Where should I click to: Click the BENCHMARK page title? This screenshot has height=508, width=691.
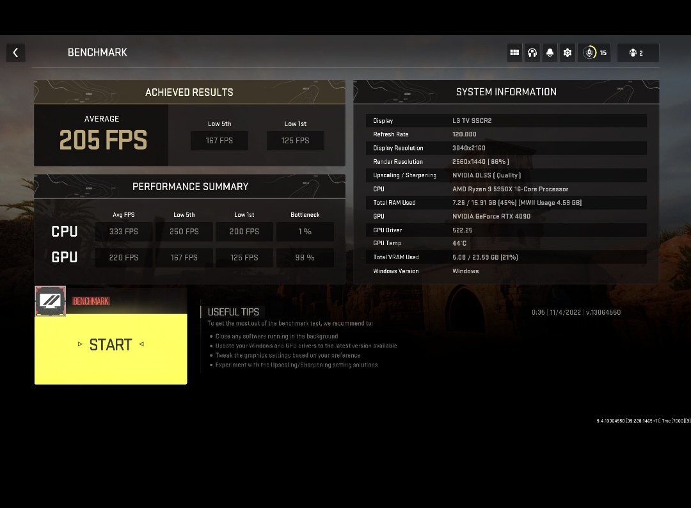coord(97,52)
